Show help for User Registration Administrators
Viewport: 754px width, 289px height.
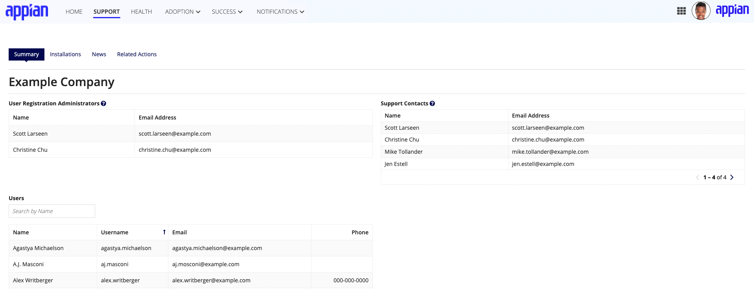click(103, 103)
